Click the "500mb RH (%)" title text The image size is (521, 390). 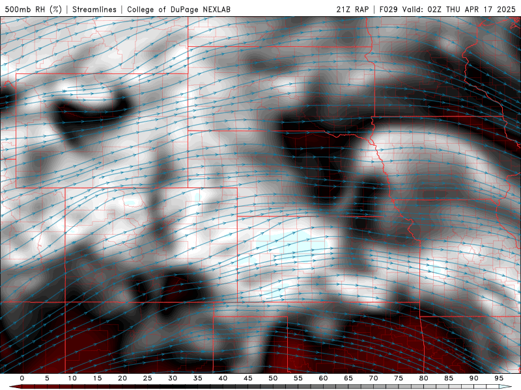pos(33,9)
